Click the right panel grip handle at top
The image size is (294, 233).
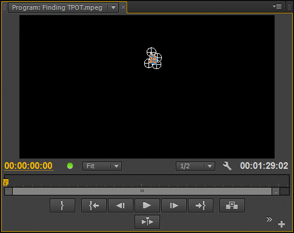[289, 7]
